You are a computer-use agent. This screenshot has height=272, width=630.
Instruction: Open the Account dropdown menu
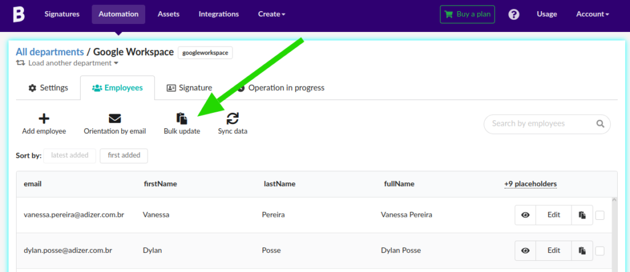pyautogui.click(x=592, y=15)
